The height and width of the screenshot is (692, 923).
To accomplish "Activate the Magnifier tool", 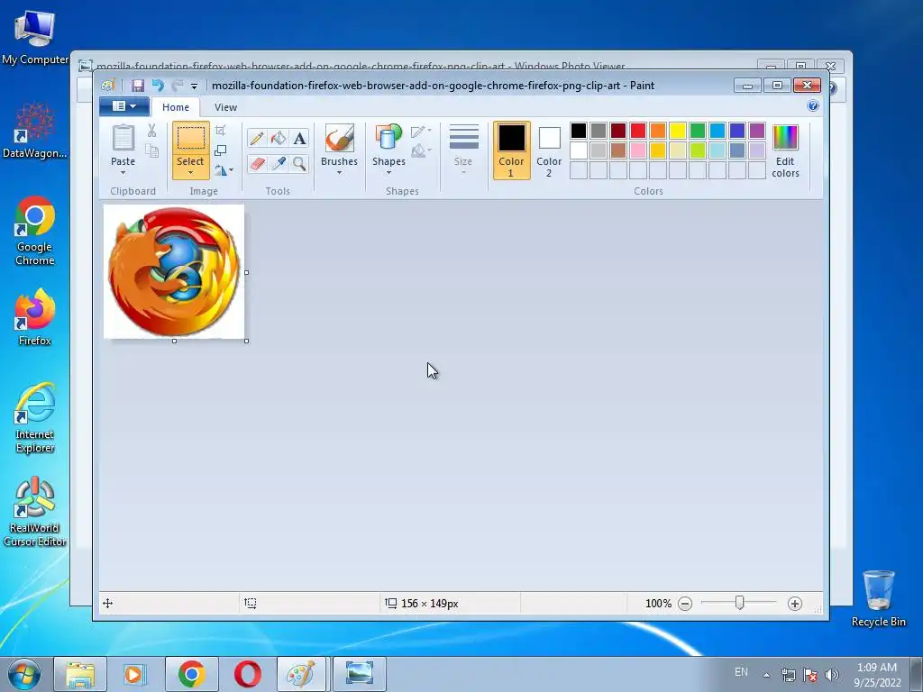I will coord(299,163).
